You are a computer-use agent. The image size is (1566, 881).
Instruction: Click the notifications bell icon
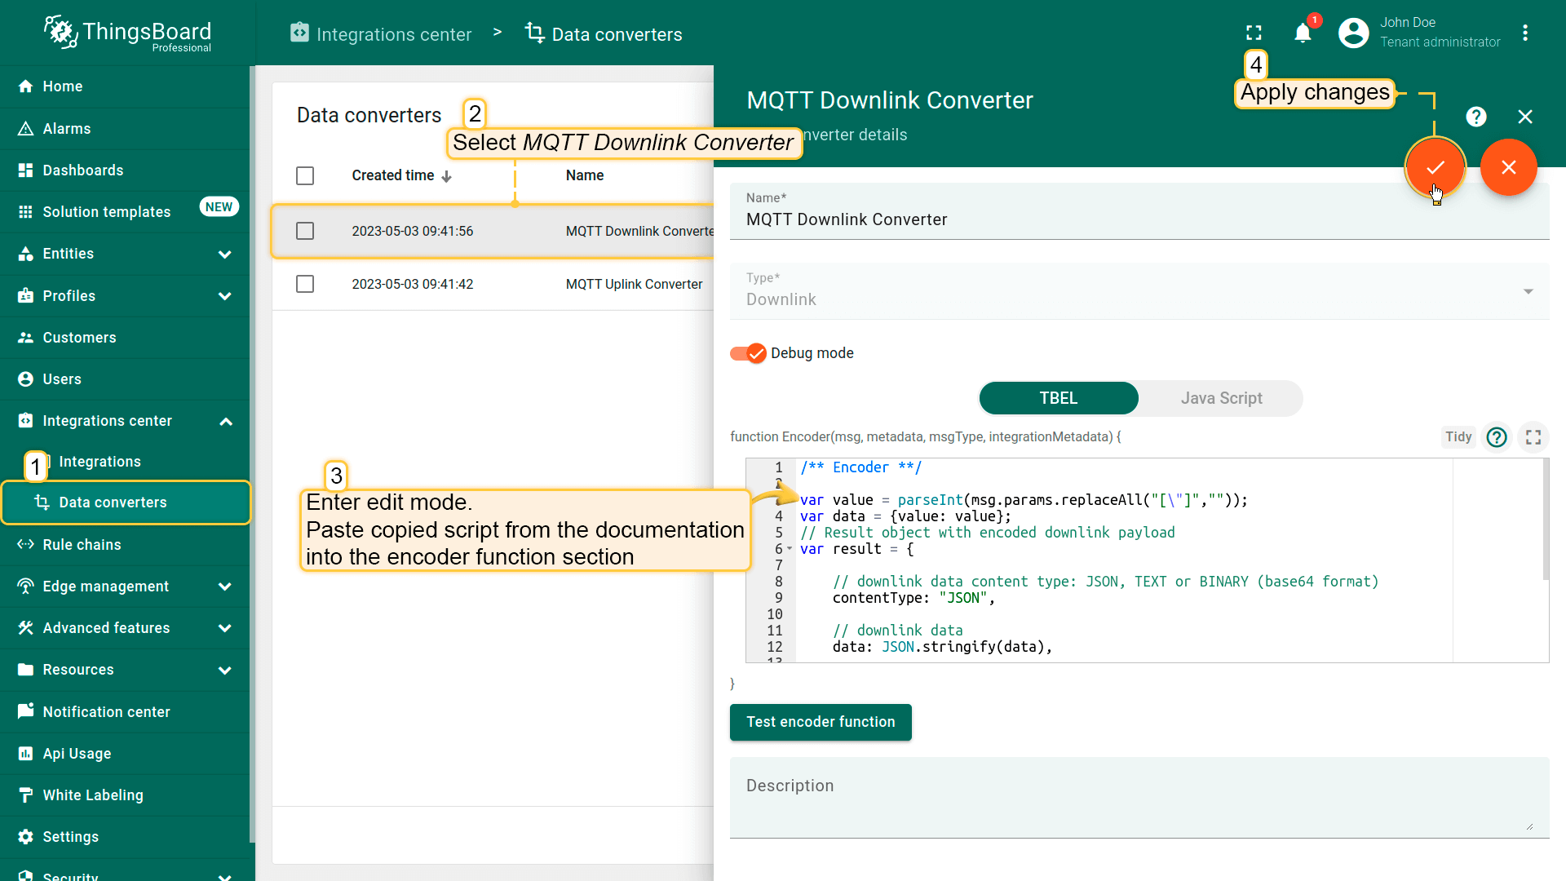(1303, 33)
